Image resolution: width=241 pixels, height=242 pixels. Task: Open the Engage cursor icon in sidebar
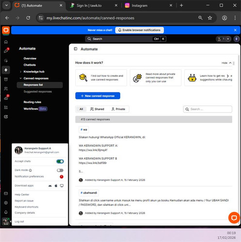(6, 60)
